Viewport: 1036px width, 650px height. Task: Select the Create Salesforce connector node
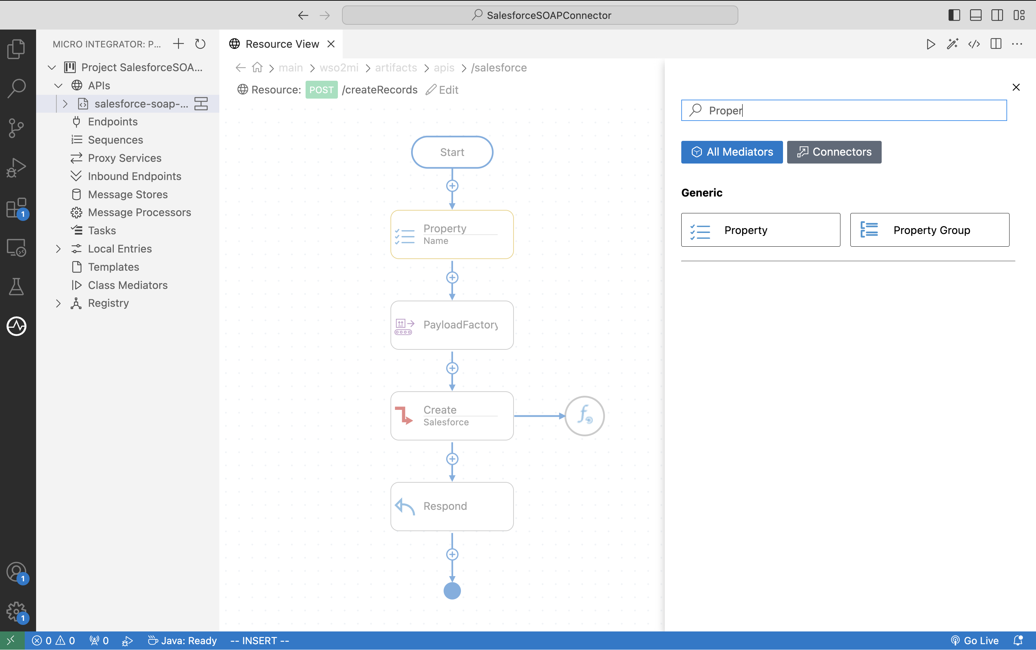pos(452,416)
